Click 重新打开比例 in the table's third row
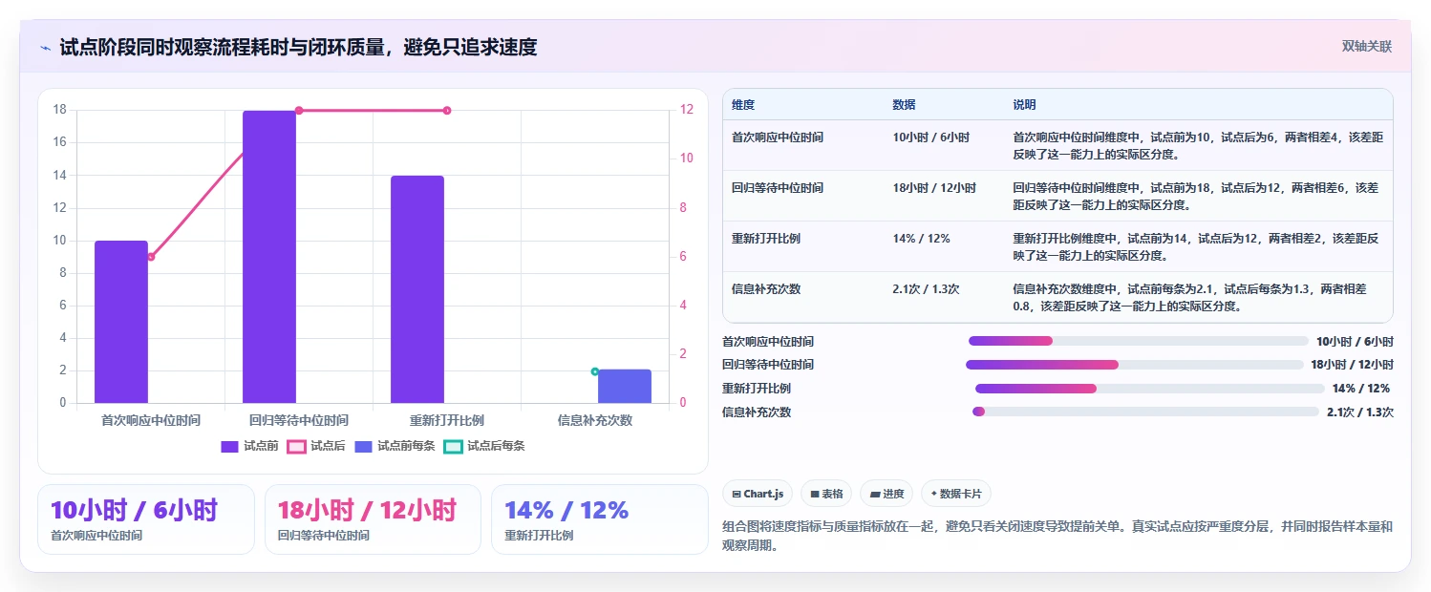This screenshot has width=1431, height=592. click(766, 239)
